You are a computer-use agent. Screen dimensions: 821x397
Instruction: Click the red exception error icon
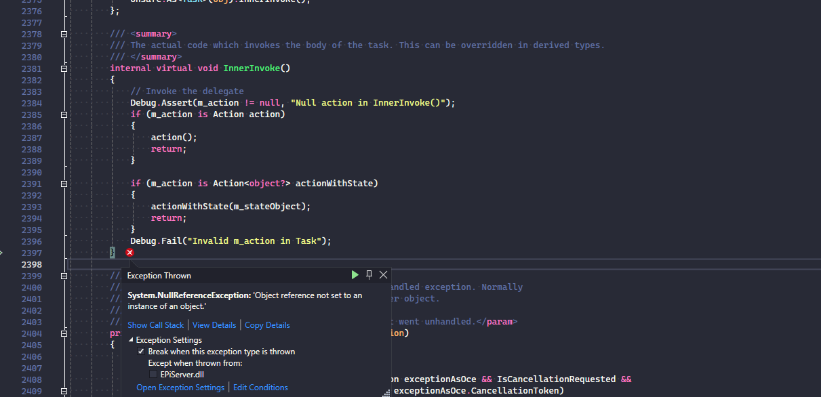129,253
